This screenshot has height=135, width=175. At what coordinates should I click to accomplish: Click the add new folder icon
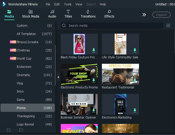pyautogui.click(x=9, y=130)
